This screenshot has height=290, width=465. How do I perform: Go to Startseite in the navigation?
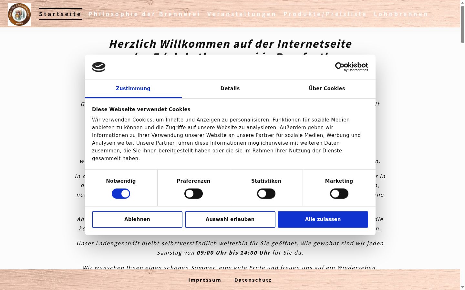coord(60,14)
